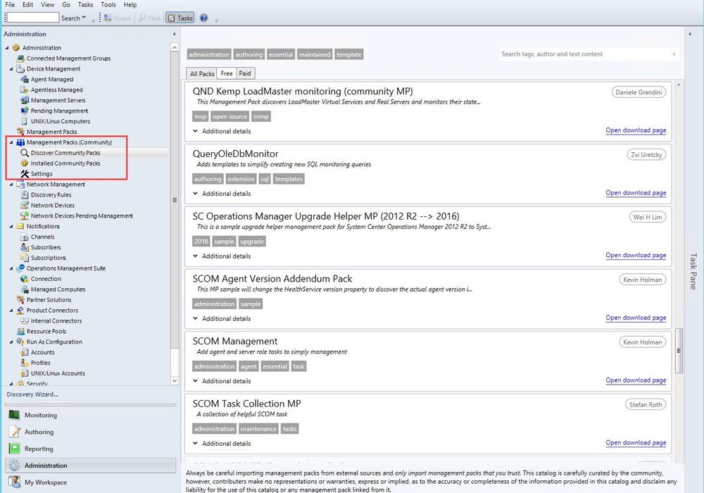Click the help question mark toolbar icon
The image size is (704, 493).
coord(204,18)
